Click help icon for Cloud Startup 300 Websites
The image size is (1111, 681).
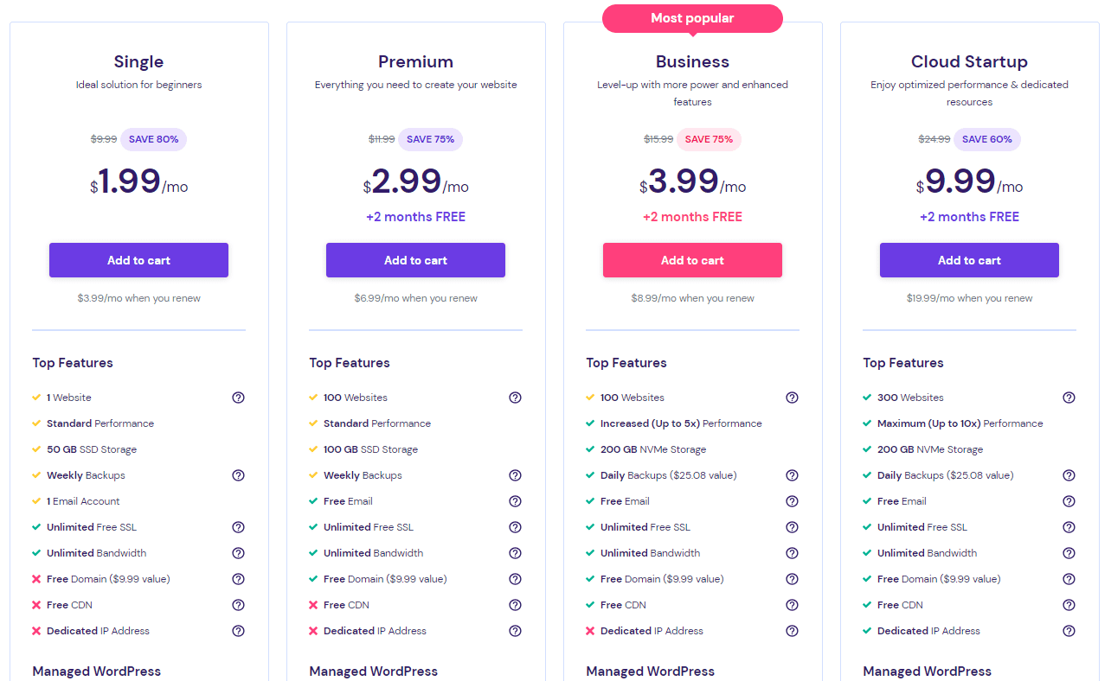[x=1069, y=398]
